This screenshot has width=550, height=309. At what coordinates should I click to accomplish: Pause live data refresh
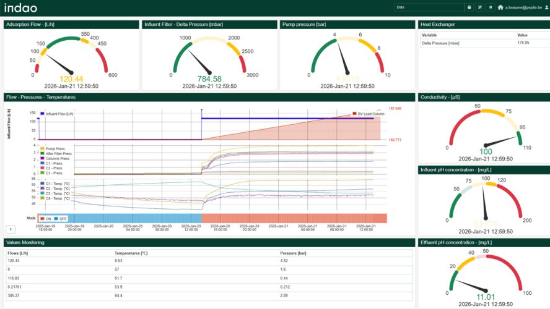click(x=491, y=7)
